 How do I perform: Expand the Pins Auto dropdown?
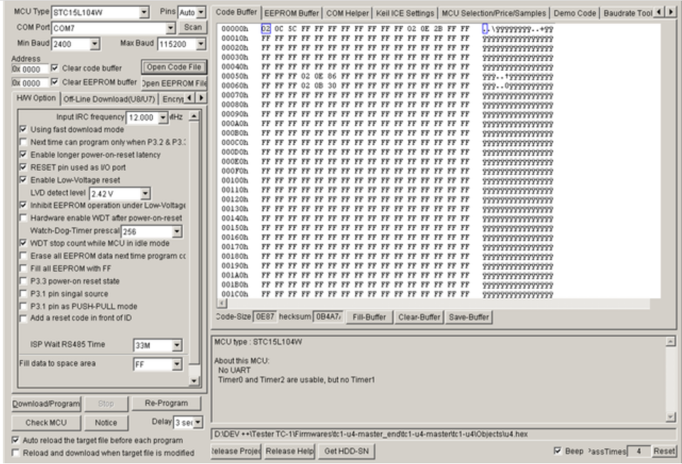tap(201, 13)
